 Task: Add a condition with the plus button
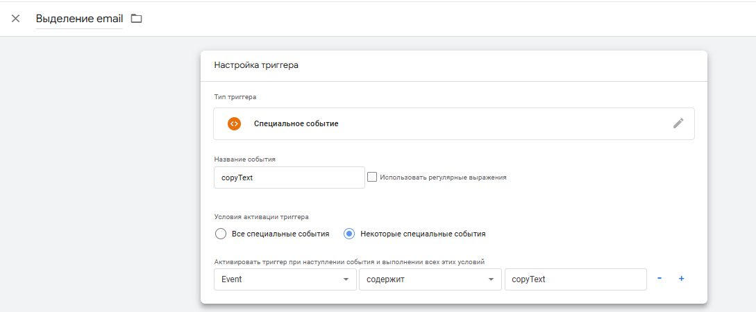coord(681,278)
